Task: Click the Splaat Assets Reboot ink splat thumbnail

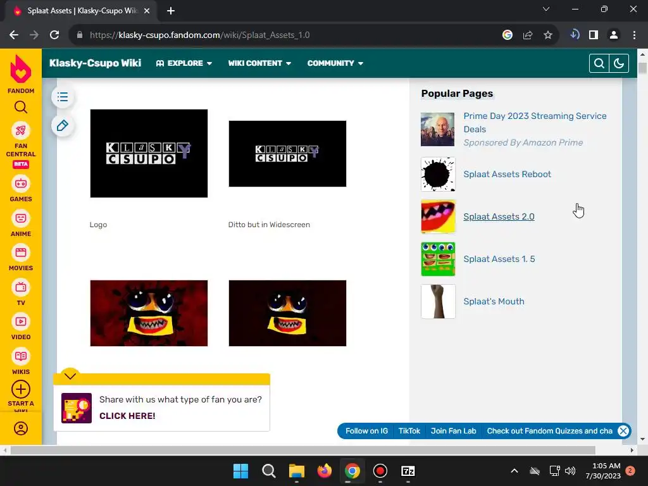Action: pos(438,174)
